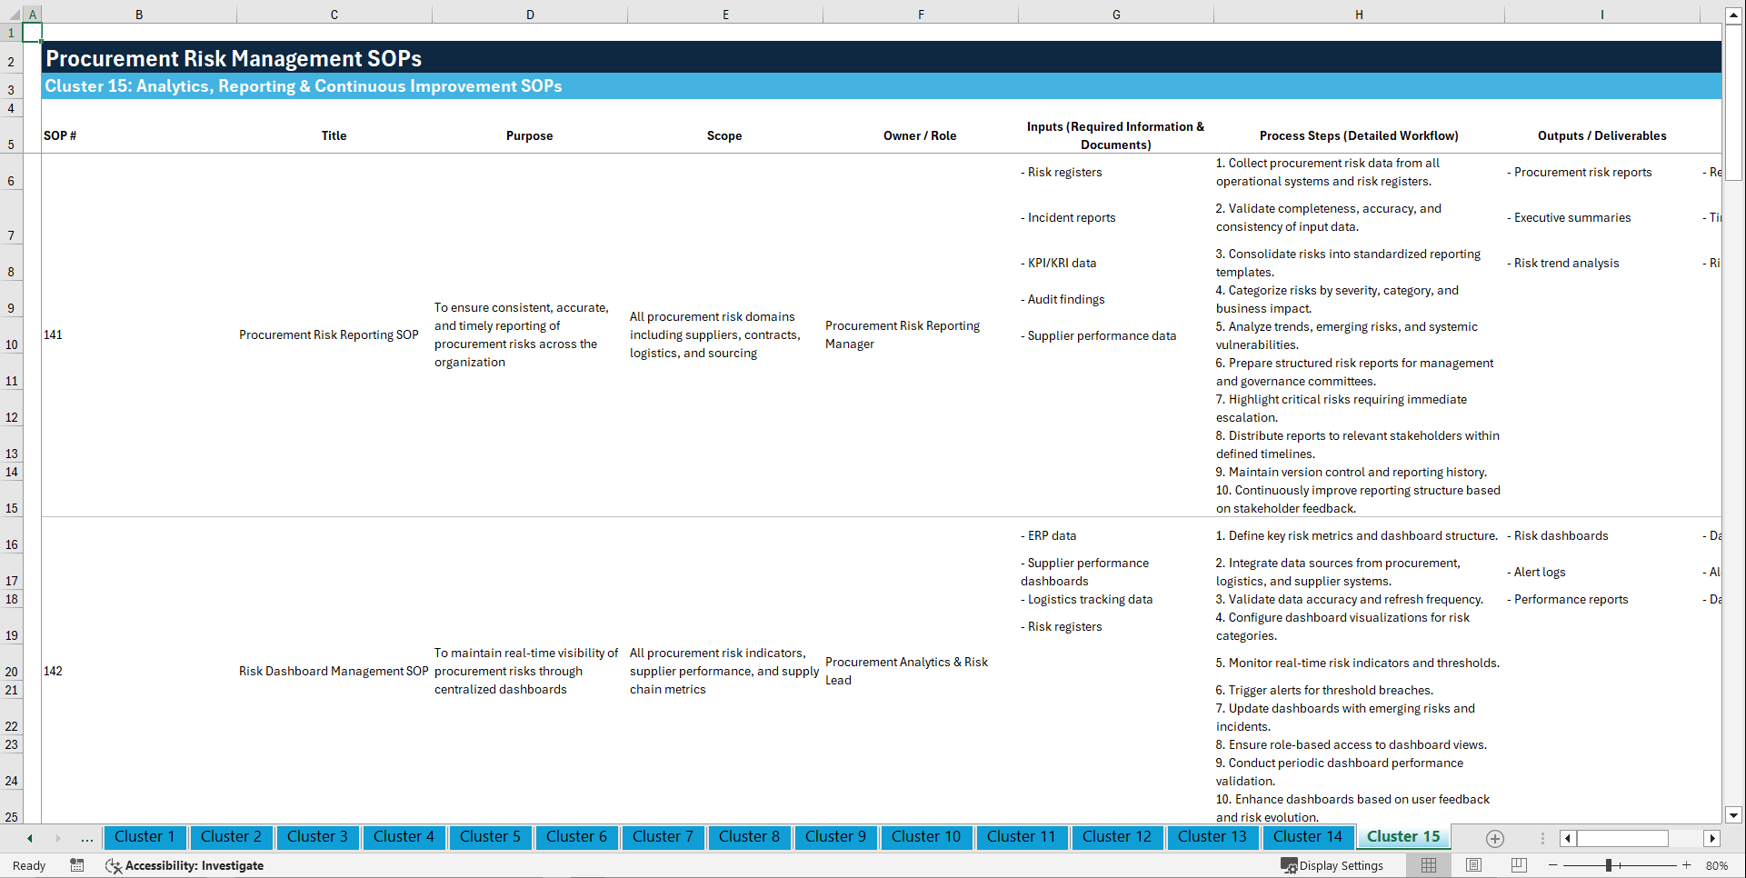This screenshot has height=878, width=1746.
Task: Click vertical scrollbar up arrow
Action: coord(1733,15)
